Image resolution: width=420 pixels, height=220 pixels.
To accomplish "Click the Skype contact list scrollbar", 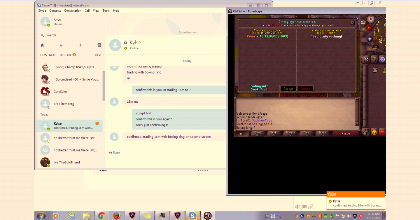I will [104, 86].
